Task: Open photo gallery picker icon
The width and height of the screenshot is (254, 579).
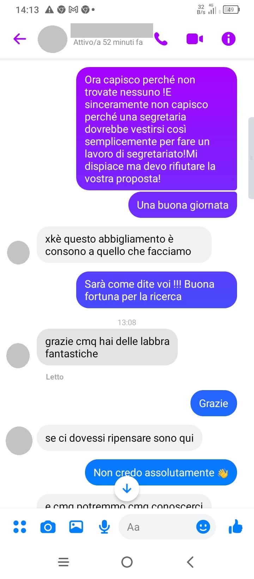Action: pos(76,527)
